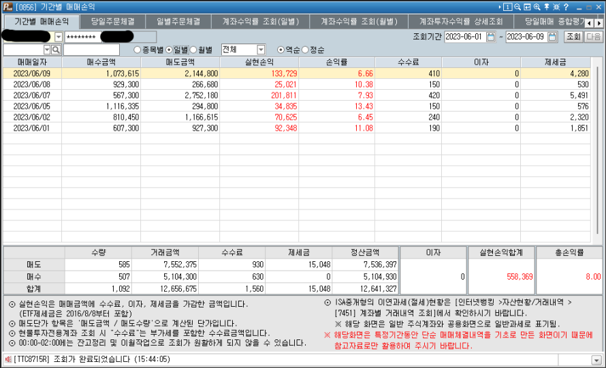Click the question mark help icon
606x368 pixels.
566,7
